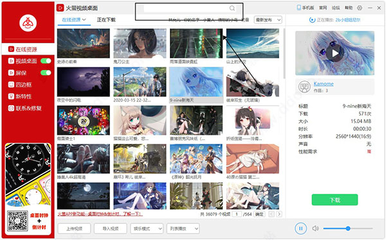Click the 手机版 phone icon
386x240 pixels.
point(299,8)
